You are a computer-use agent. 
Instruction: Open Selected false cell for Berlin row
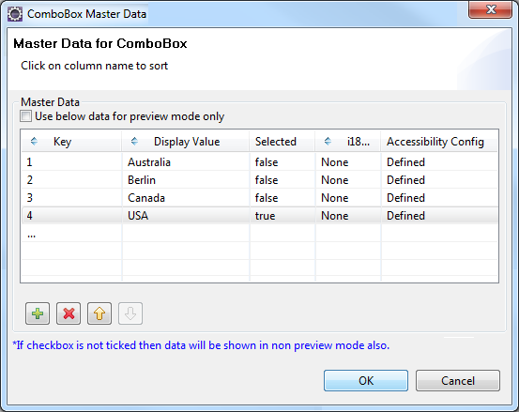coord(282,180)
